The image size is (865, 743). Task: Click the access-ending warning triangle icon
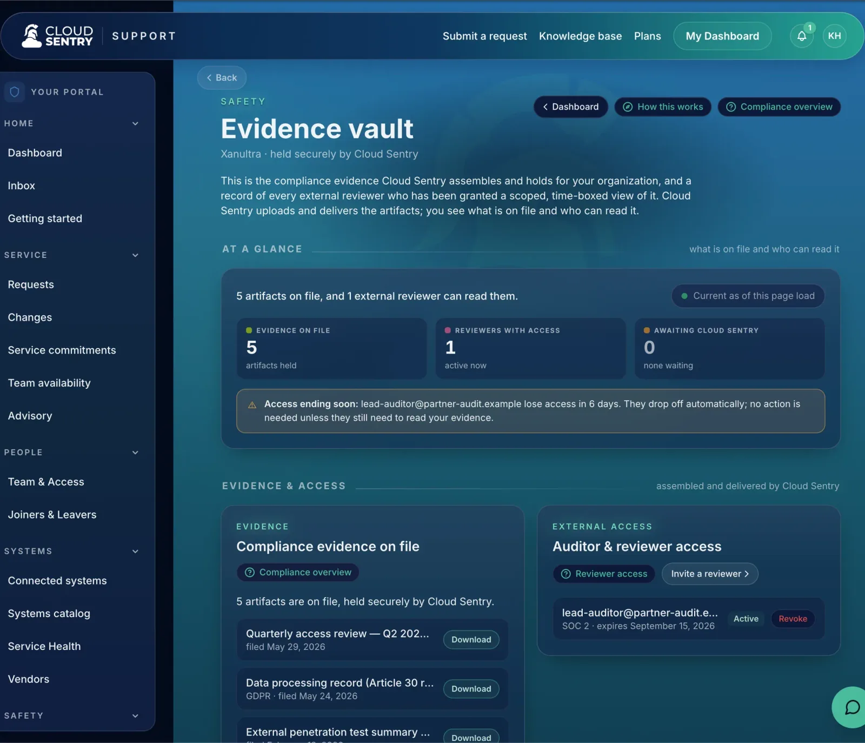tap(252, 404)
